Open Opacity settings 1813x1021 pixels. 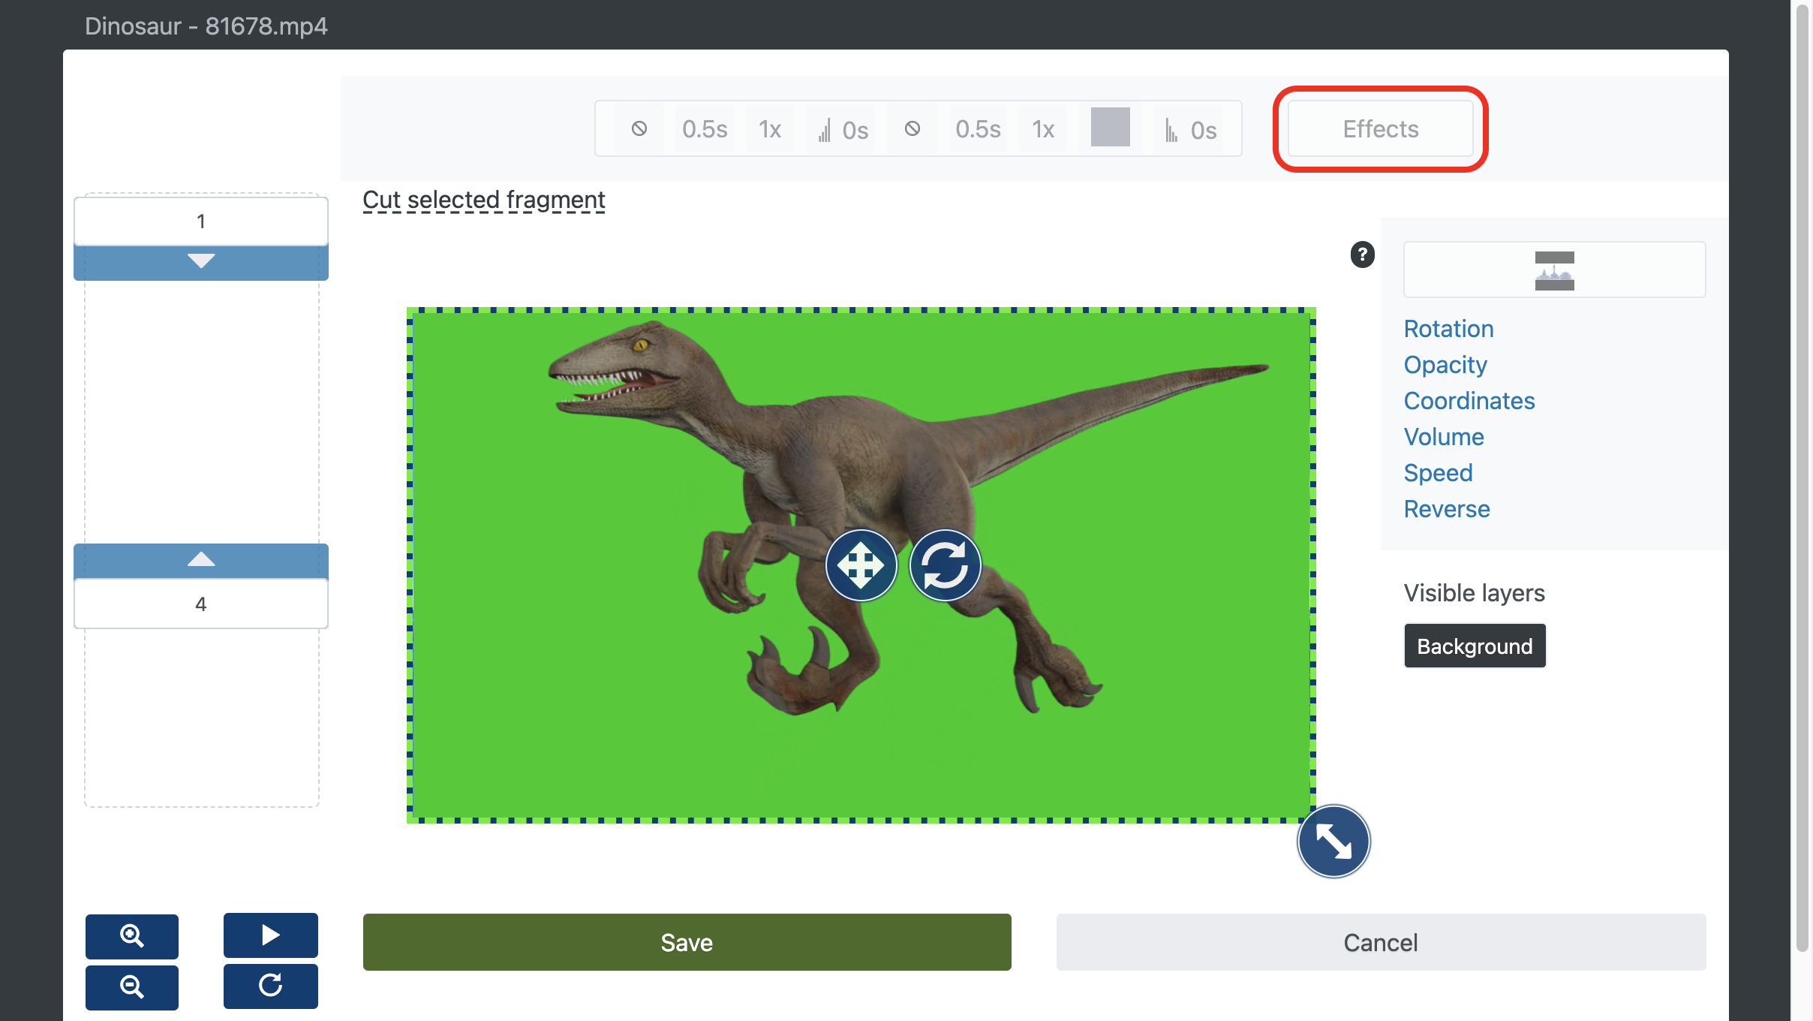click(x=1445, y=365)
